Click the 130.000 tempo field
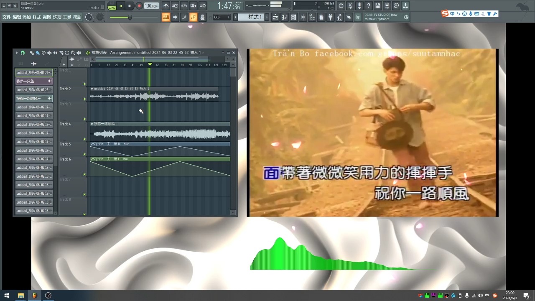 point(151,6)
